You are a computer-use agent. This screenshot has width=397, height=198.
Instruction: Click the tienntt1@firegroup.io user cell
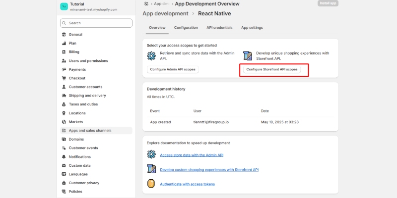coord(211,122)
